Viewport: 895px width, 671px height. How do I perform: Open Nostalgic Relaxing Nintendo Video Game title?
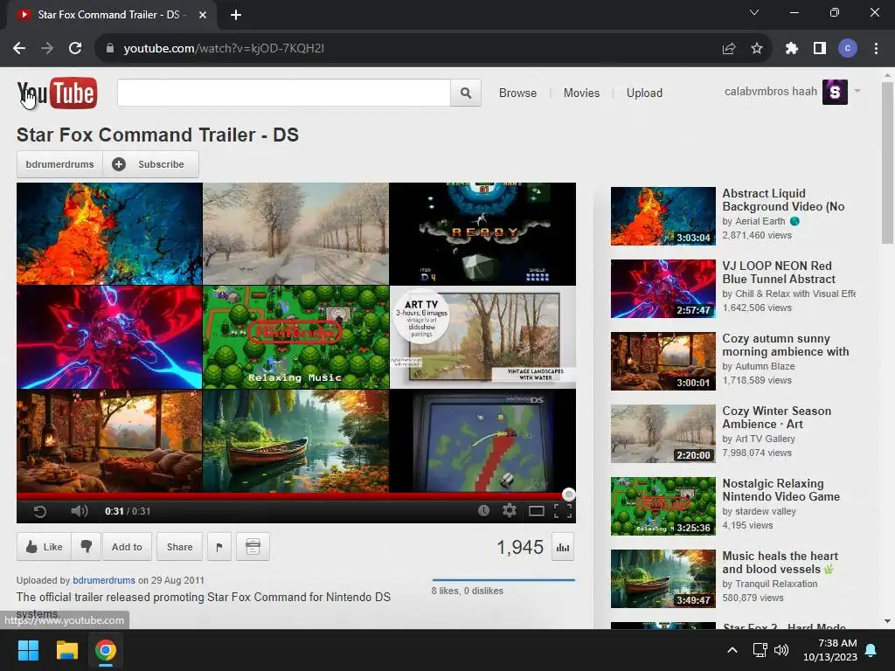pyautogui.click(x=781, y=490)
